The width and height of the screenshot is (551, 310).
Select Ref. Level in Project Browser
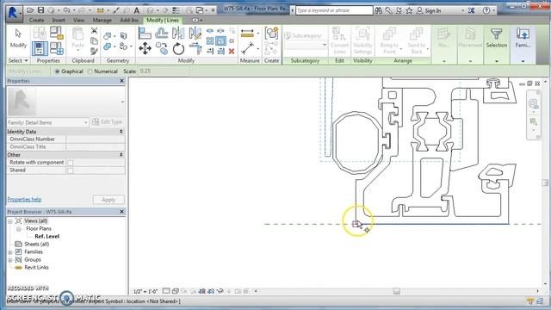tap(46, 236)
